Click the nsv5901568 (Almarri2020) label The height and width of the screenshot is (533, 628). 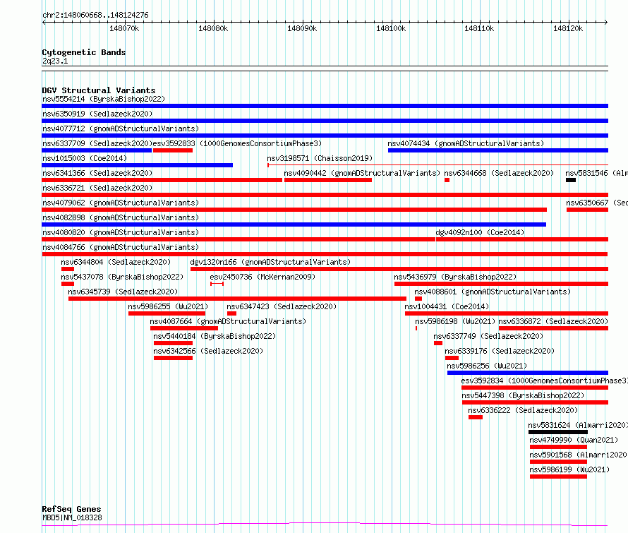click(x=579, y=455)
